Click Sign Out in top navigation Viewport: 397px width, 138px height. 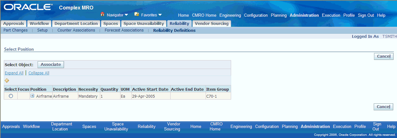pos(366,15)
